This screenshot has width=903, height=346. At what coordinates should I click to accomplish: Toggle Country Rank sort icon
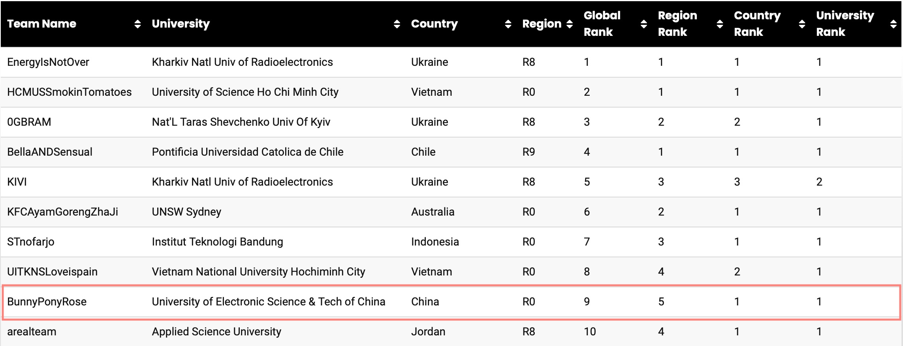[802, 24]
